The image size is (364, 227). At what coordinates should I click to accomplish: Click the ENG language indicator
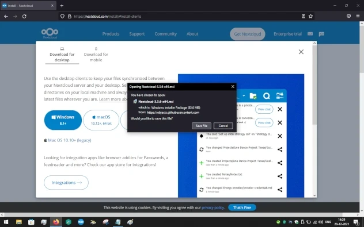coord(328,222)
